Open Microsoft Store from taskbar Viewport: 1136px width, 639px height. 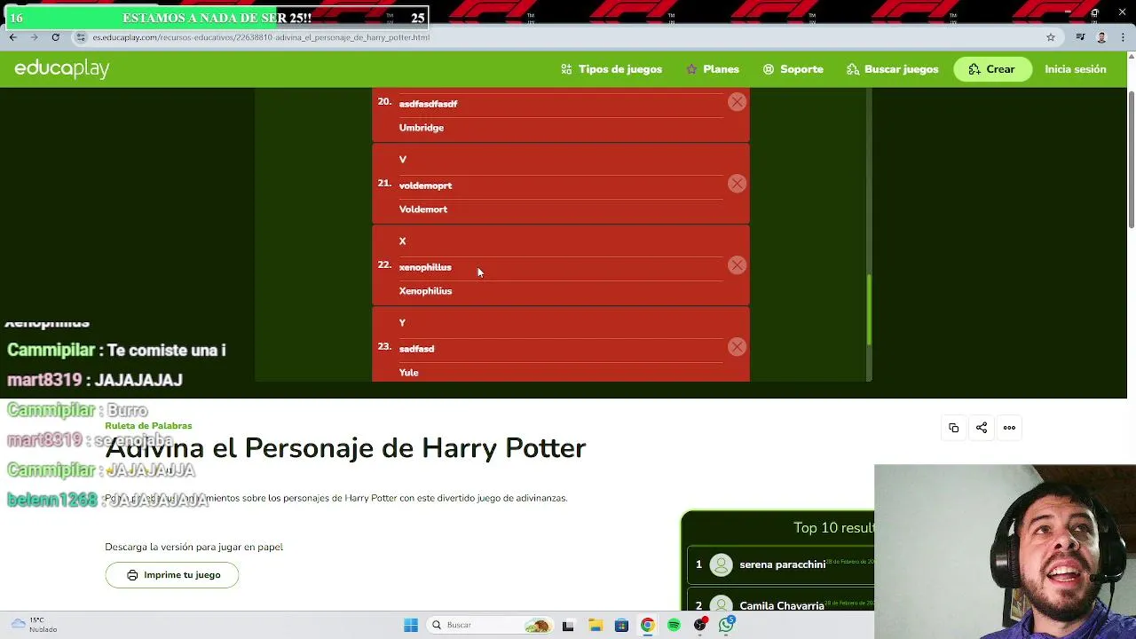click(621, 625)
